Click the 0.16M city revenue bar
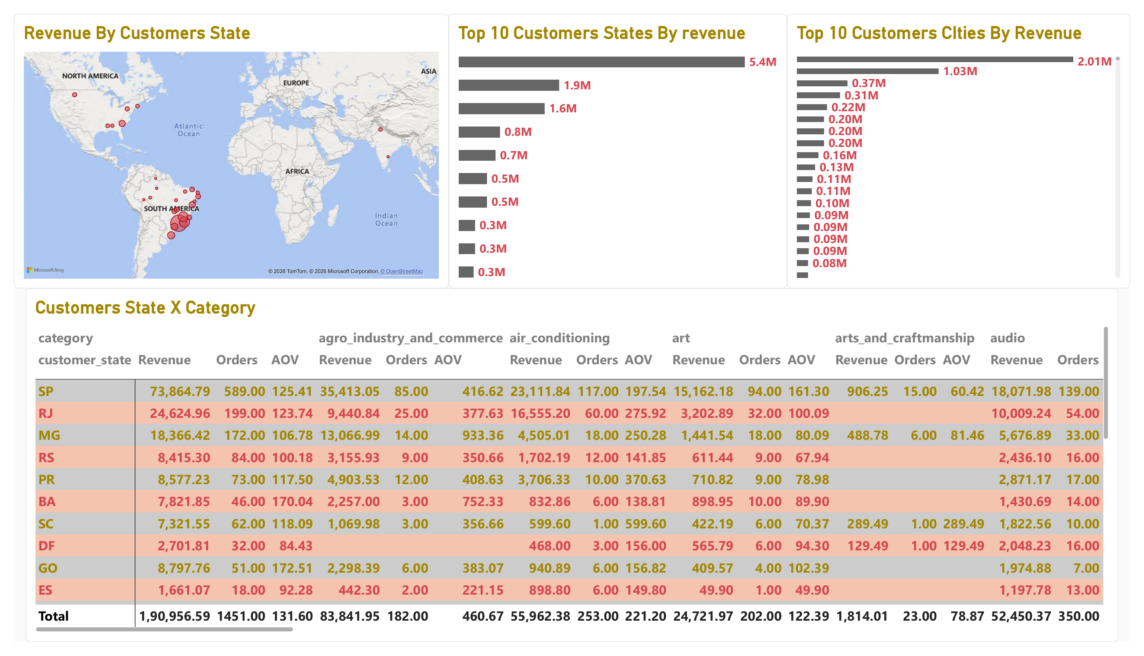1144x656 pixels. [807, 156]
